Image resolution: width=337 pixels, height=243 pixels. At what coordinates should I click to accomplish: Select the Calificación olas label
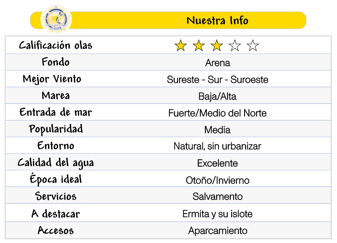point(56,45)
